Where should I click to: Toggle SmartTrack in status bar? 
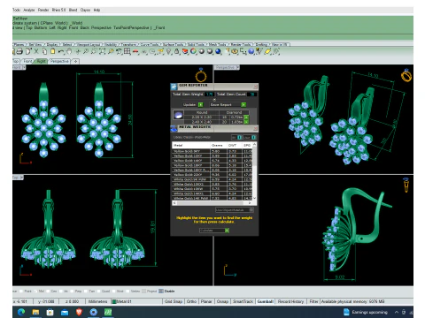pos(243,301)
